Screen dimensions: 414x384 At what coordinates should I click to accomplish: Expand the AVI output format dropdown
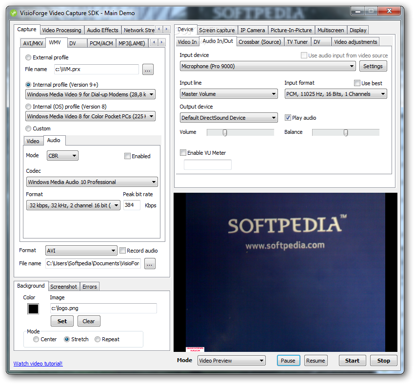pos(81,251)
